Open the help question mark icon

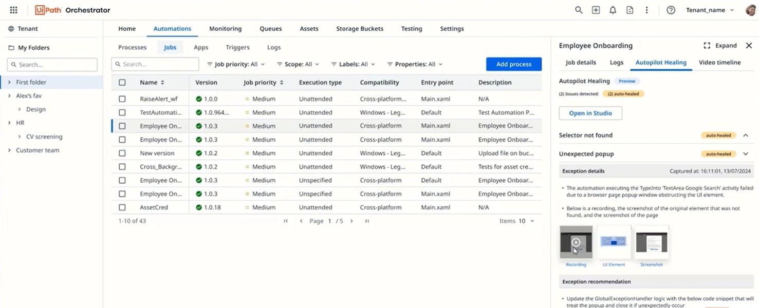671,10
